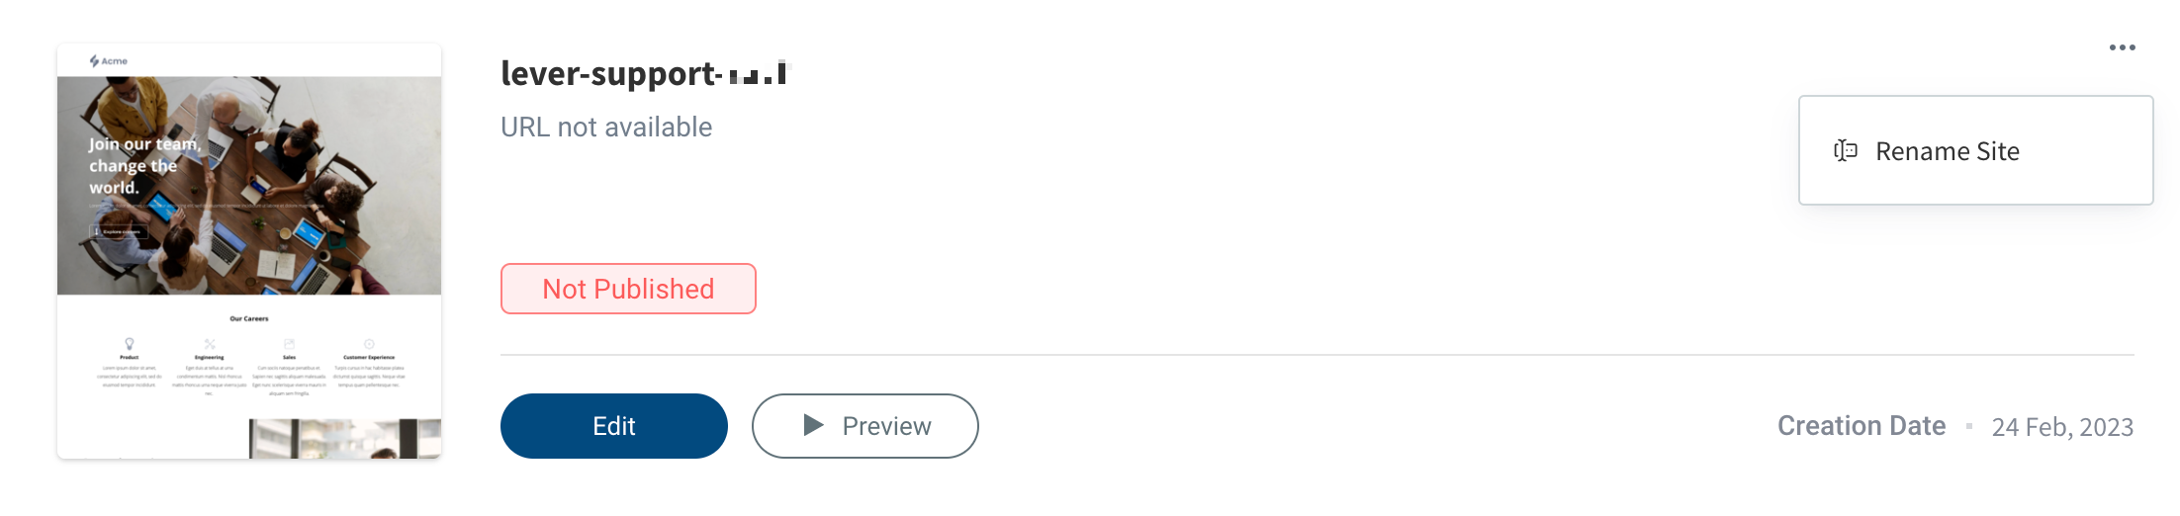Click the Explore careers button in thumbnail
Viewport: 2180px width, 516px height.
tap(119, 231)
